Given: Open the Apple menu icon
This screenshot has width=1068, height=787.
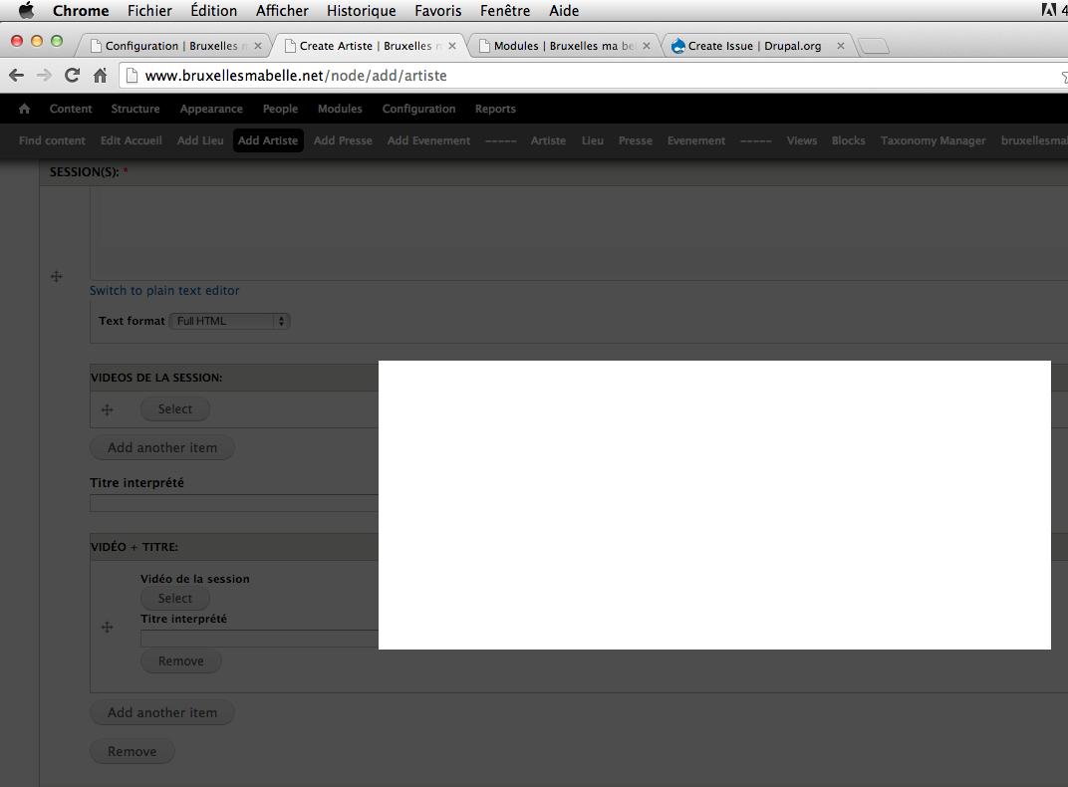Looking at the screenshot, I should (x=26, y=11).
